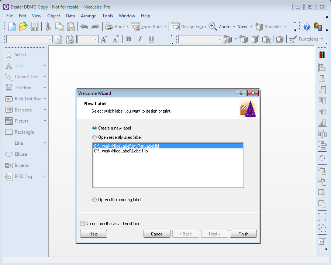Choose the Rich Text Box tool

[27, 99]
